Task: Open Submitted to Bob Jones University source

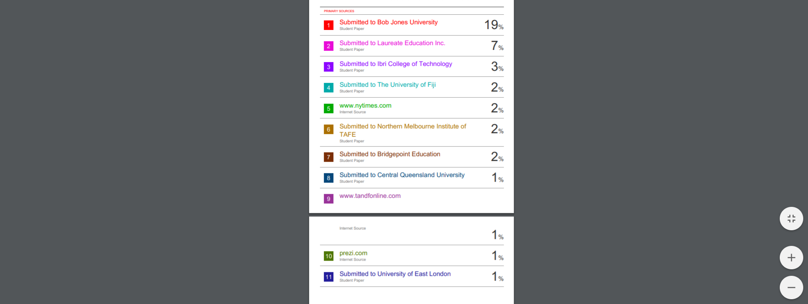Action: [x=389, y=22]
